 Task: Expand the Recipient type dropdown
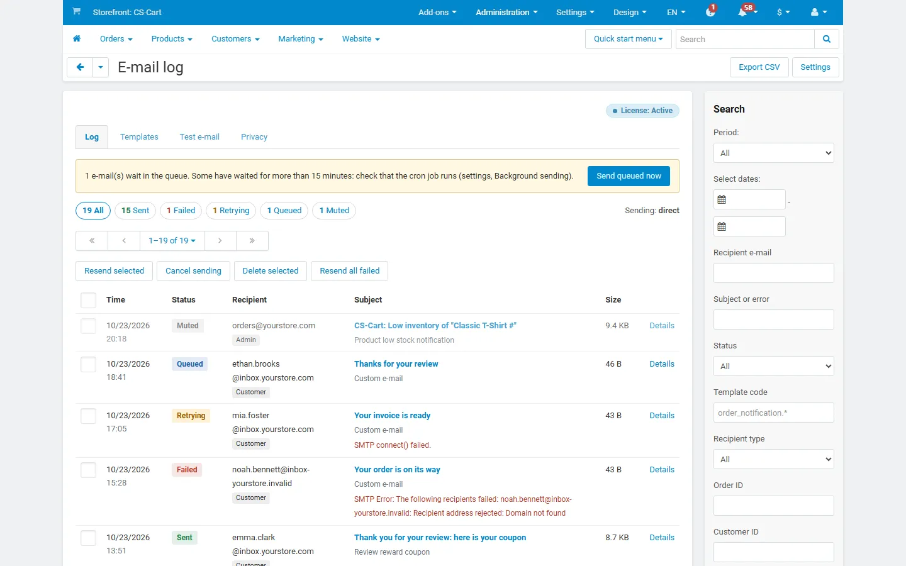pos(774,459)
